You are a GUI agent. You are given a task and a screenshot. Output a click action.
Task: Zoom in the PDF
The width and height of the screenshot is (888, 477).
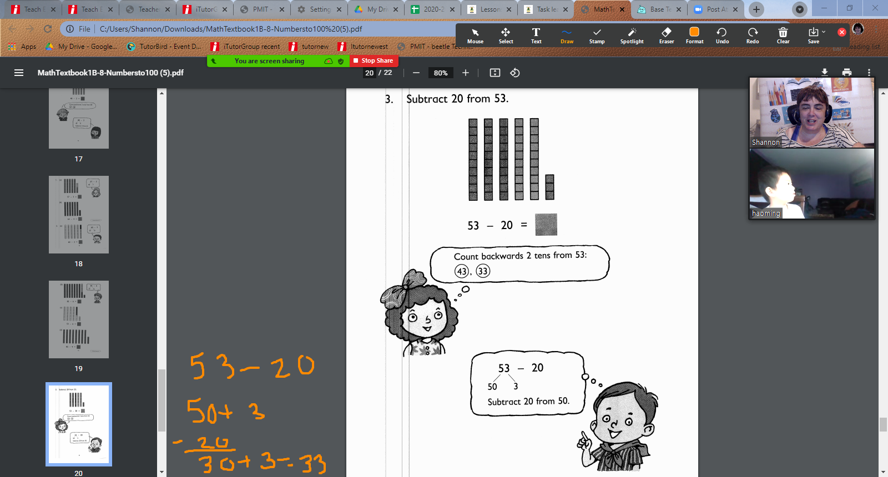tap(466, 73)
